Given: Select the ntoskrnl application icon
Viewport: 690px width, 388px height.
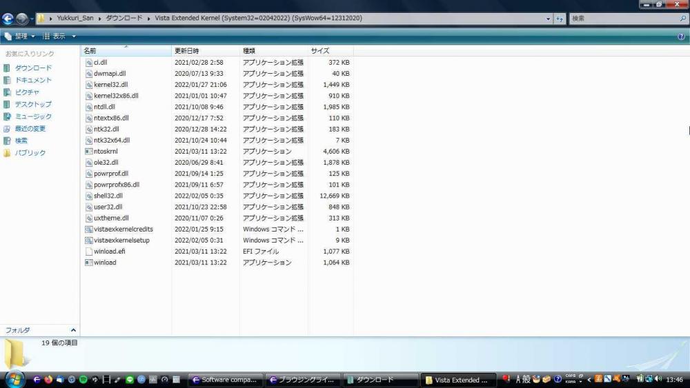Looking at the screenshot, I should point(88,151).
